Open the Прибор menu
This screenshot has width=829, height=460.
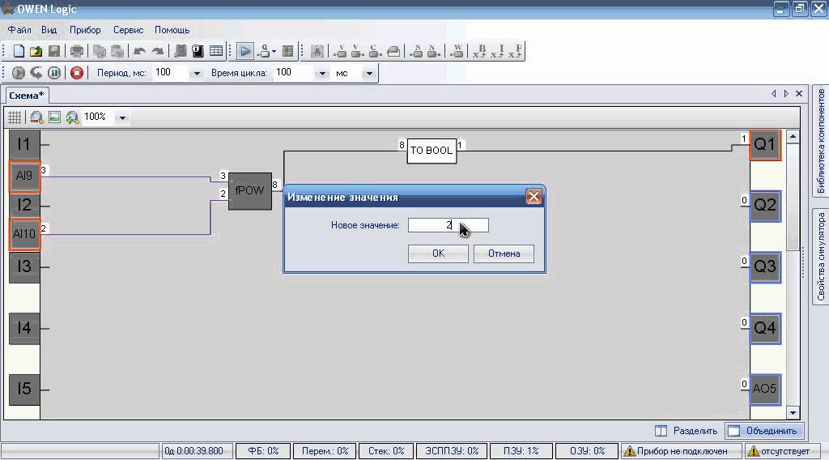click(85, 30)
